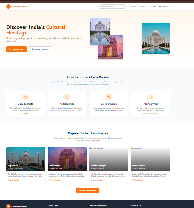Click the orange Upload a Photo button
Image resolution: width=194 pixels, height=208 pixels.
click(x=16, y=49)
